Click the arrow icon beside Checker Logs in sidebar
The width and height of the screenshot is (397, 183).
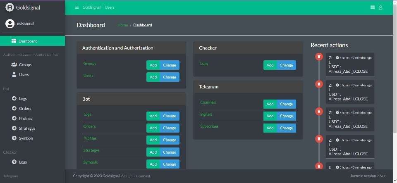(14, 162)
